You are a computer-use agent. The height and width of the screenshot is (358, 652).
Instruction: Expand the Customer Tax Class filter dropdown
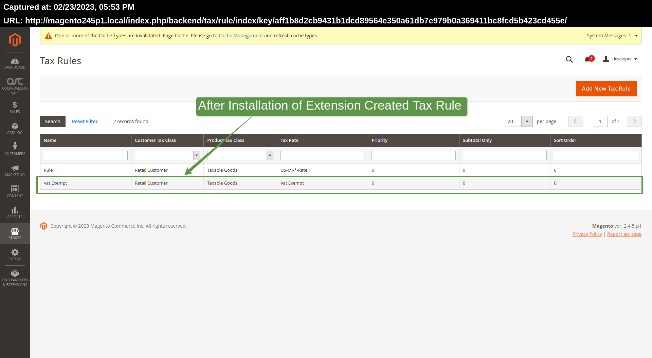197,155
